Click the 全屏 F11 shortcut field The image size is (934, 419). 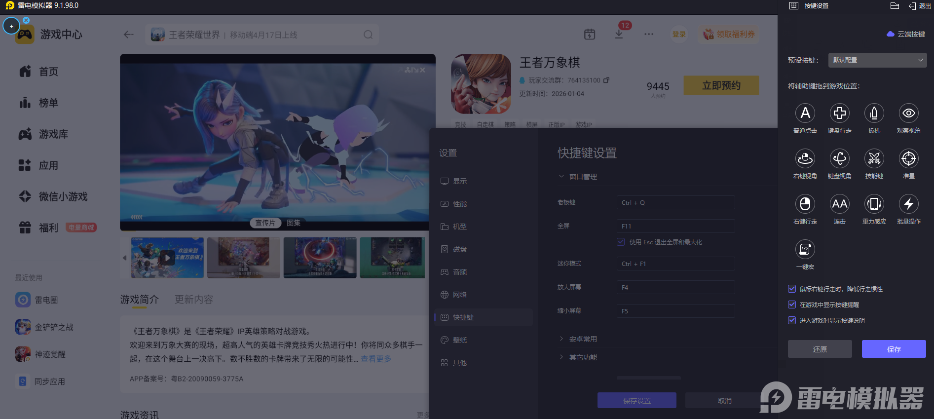click(x=676, y=226)
